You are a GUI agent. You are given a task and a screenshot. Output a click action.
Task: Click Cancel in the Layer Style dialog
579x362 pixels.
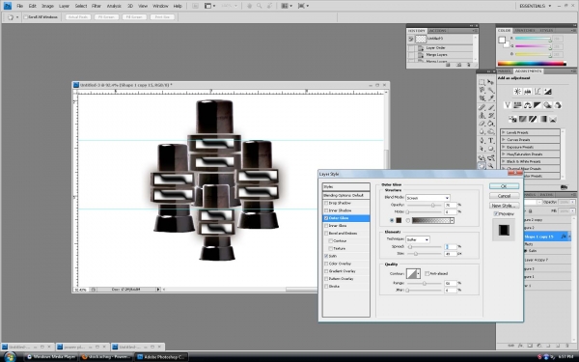coord(504,196)
